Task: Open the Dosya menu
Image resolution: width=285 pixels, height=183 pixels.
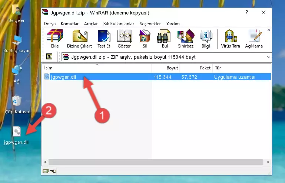Action: pos(50,24)
